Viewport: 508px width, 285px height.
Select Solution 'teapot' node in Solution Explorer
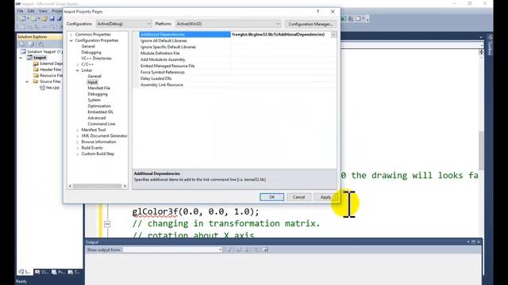[41, 51]
